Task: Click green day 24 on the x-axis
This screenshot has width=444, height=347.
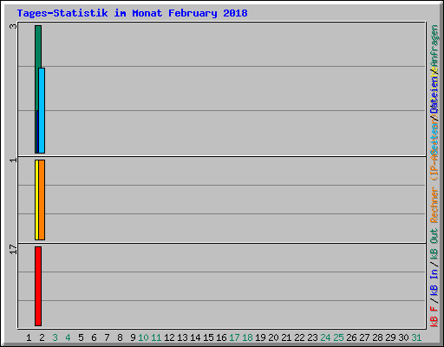Action: click(325, 337)
